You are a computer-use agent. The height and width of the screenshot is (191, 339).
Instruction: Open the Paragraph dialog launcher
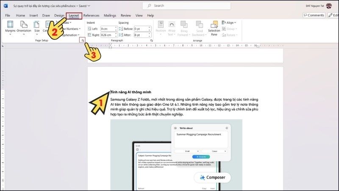151,40
